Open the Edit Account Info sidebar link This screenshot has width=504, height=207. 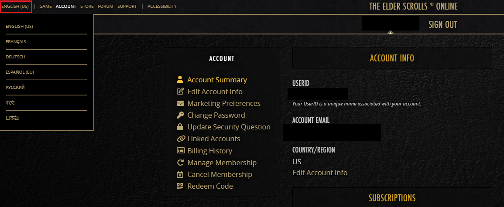215,92
